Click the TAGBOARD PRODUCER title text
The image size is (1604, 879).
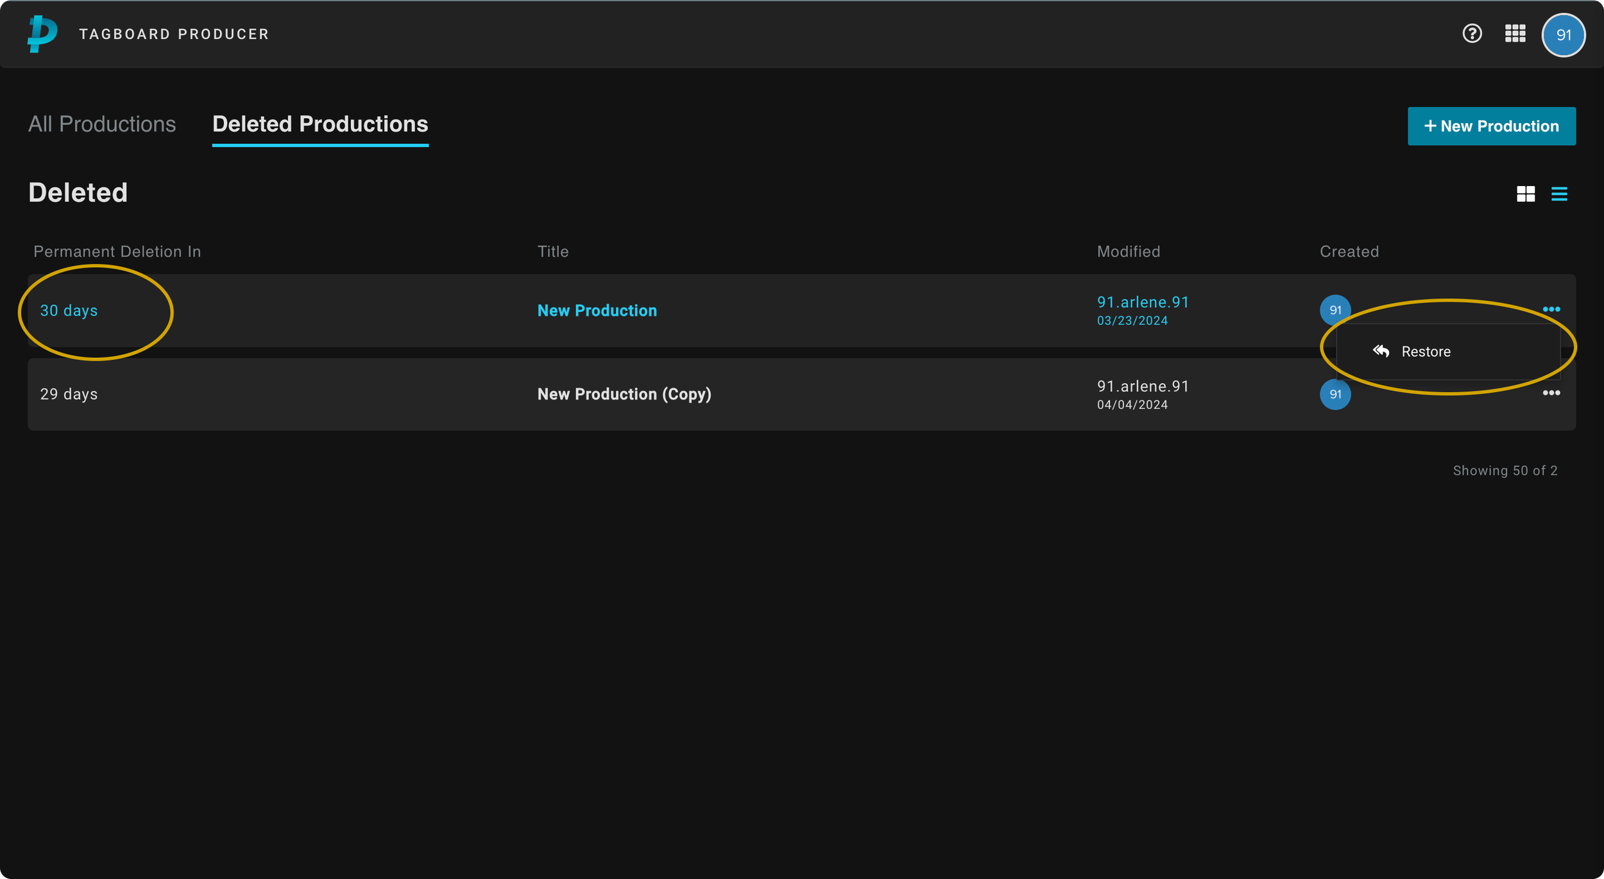point(174,34)
